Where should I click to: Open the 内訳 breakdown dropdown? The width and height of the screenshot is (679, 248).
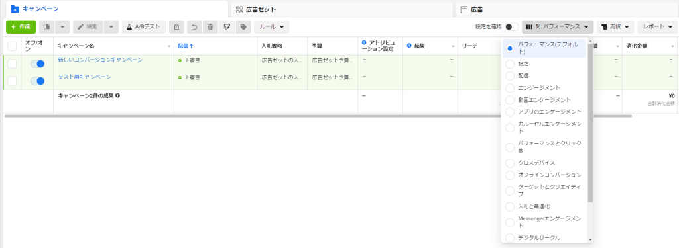tap(615, 27)
